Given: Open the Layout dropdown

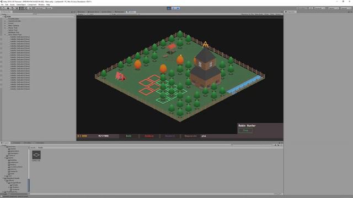Looking at the screenshot, I should tap(345, 8).
